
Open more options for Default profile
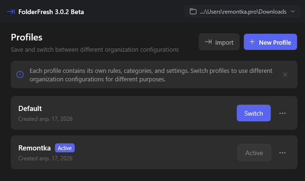point(282,113)
